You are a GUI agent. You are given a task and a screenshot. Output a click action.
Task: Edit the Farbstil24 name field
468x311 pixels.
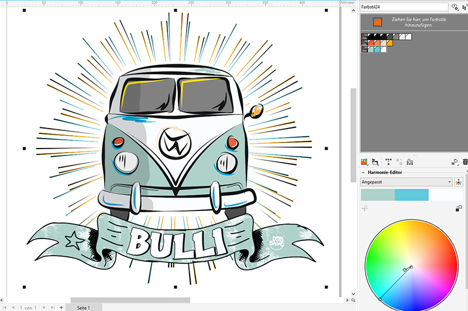[x=404, y=7]
